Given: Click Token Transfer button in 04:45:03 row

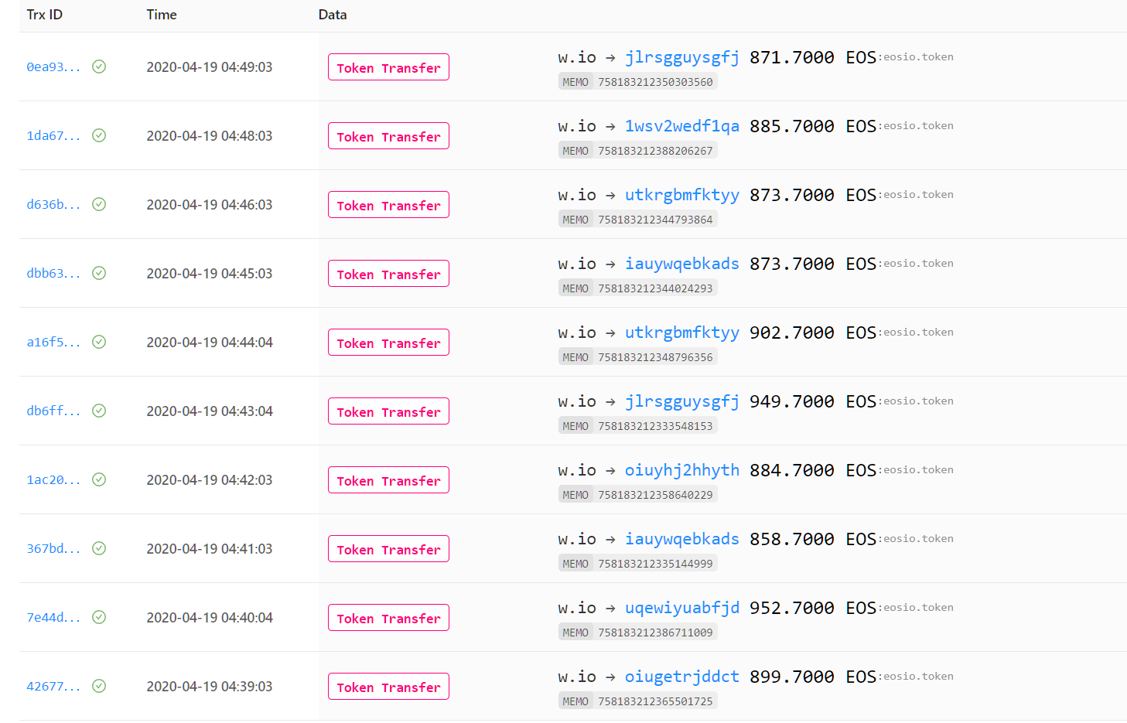Looking at the screenshot, I should (x=388, y=274).
